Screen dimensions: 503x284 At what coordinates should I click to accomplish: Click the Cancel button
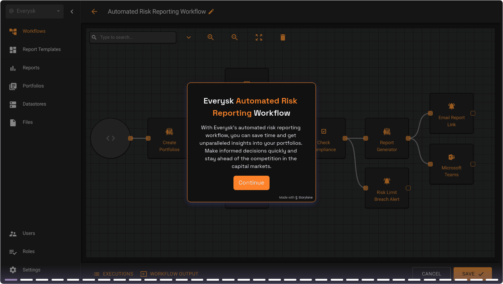pyautogui.click(x=432, y=274)
